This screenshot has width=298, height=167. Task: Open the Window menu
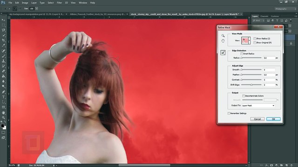(x=83, y=3)
